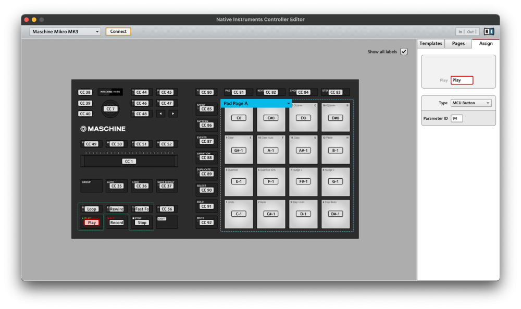Open the Type MCU Button dropdown
This screenshot has height=309, width=521.
coord(471,103)
